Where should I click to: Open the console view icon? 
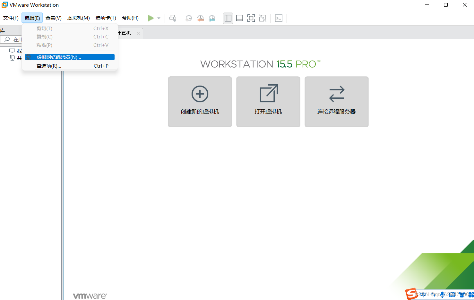click(279, 18)
